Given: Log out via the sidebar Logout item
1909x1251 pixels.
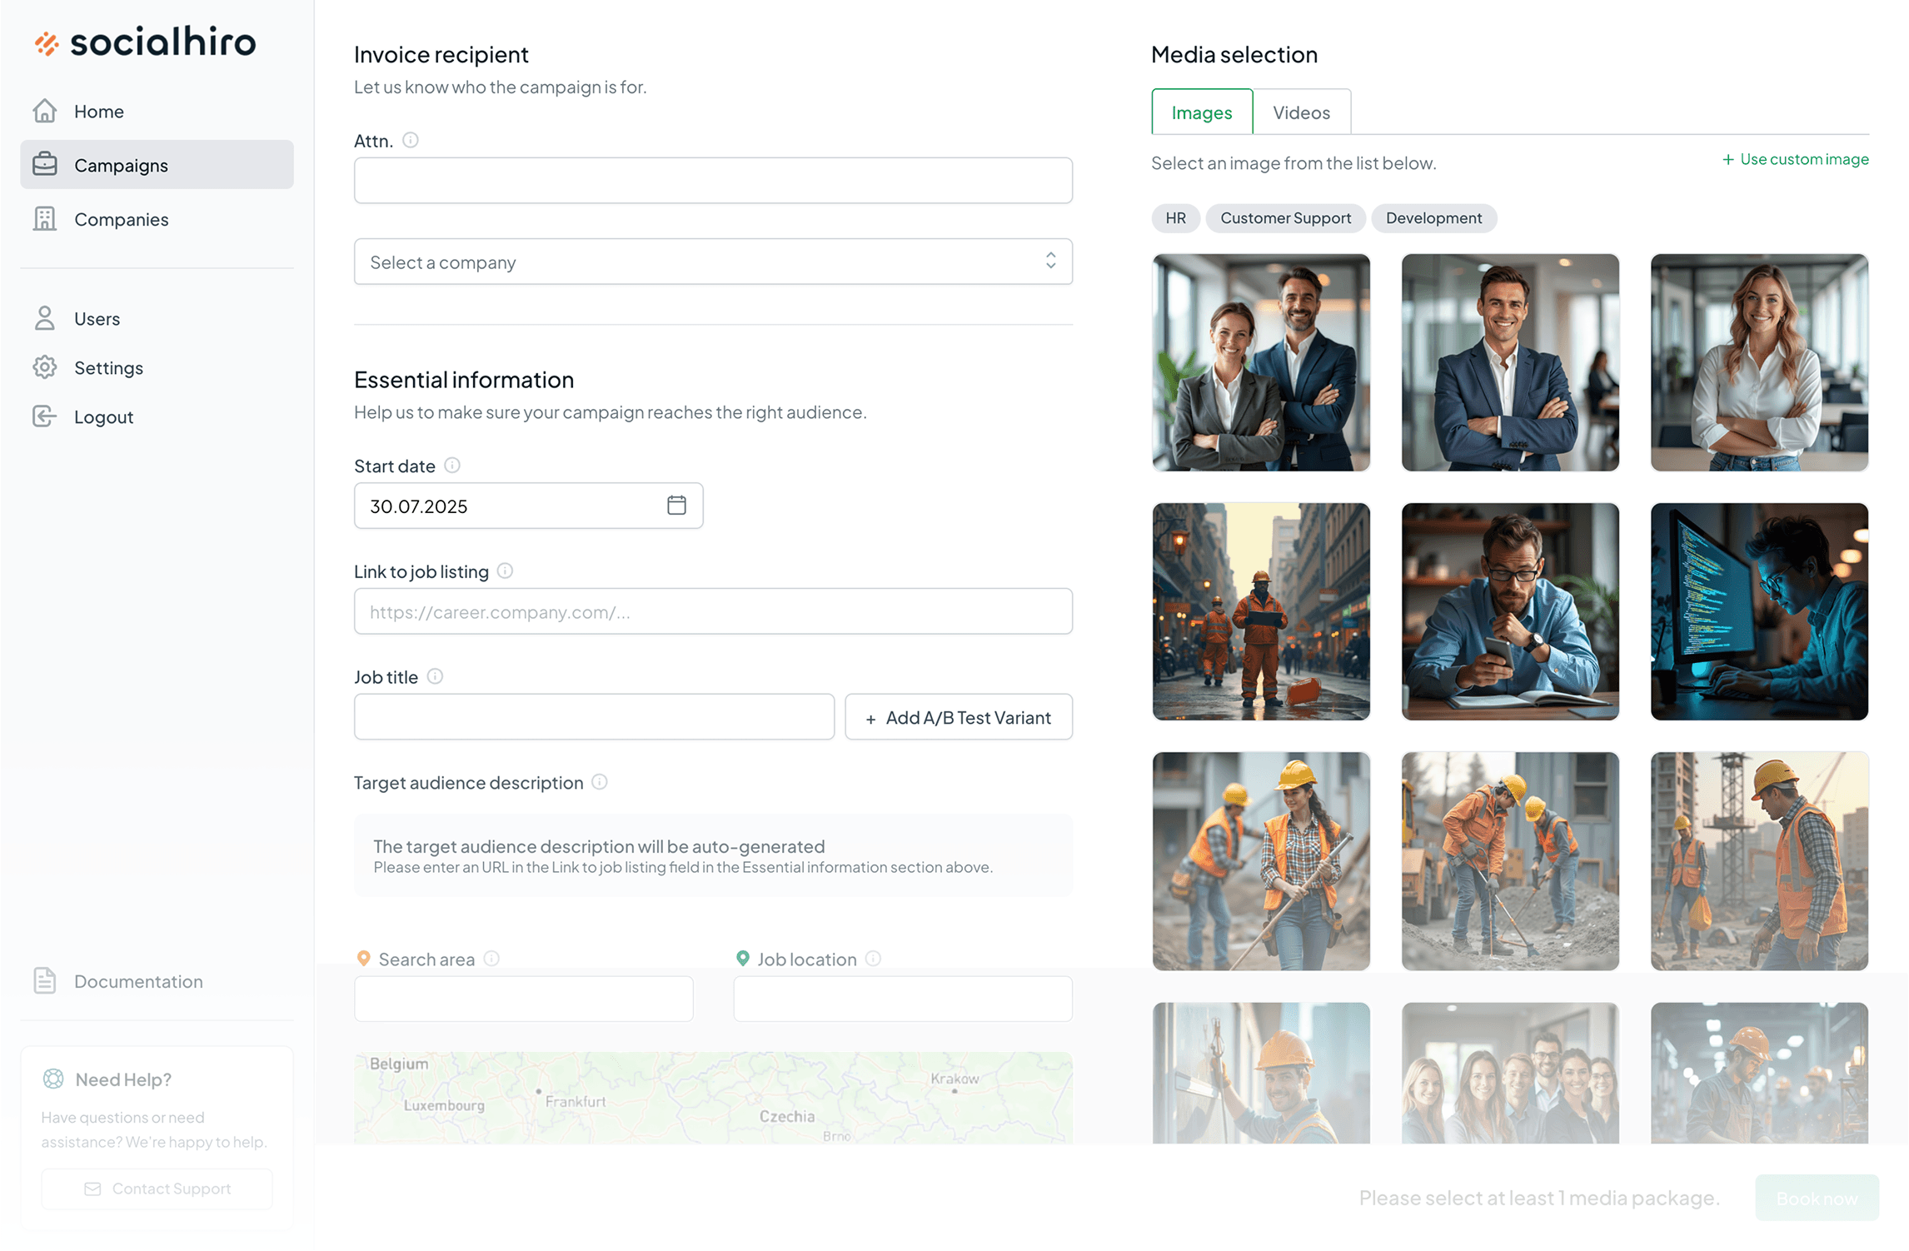Looking at the screenshot, I should click(x=103, y=416).
